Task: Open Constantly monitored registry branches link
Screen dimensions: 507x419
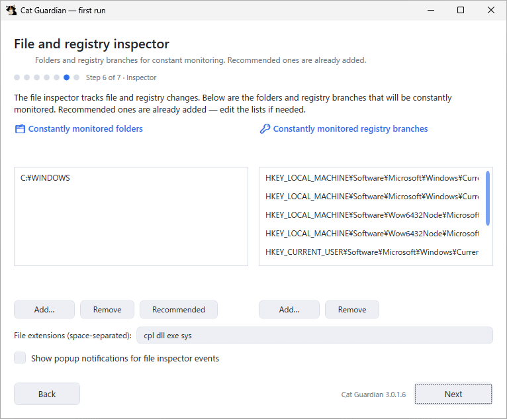Action: 350,128
